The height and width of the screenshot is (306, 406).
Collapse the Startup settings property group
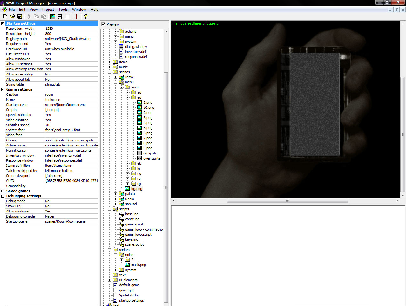coord(3,23)
